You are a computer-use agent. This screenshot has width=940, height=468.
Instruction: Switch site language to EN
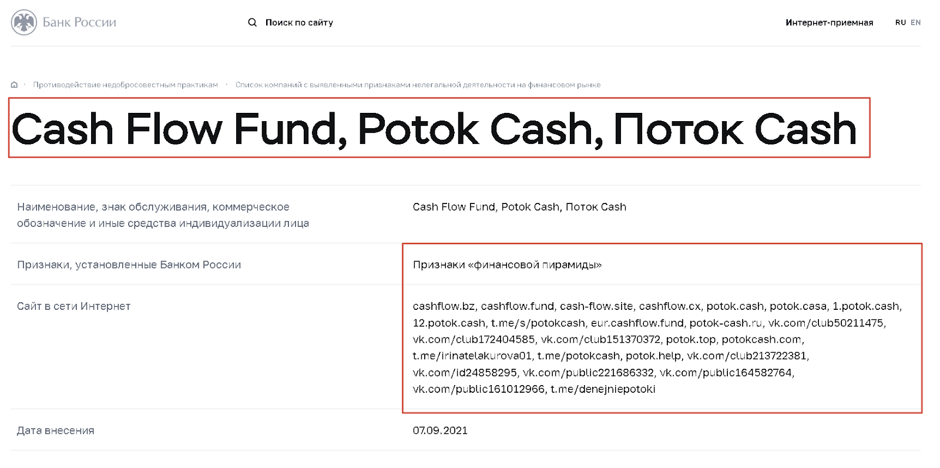(x=915, y=22)
